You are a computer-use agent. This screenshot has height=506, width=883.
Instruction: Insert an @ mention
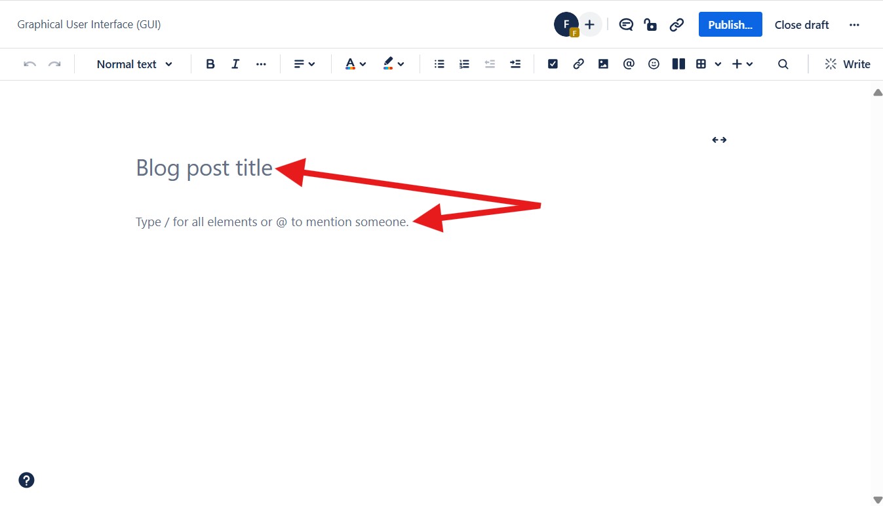[x=629, y=64]
